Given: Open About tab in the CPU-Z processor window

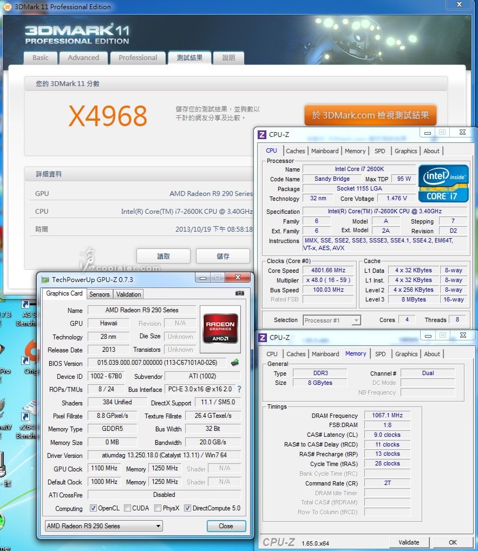Looking at the screenshot, I should pos(431,151).
